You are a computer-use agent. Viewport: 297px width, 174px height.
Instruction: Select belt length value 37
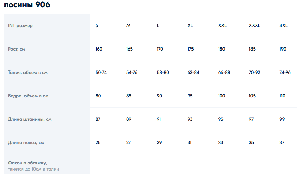pos(282,142)
